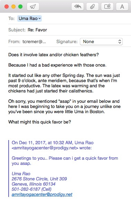Send the email with paper plane icon

click(33, 7)
